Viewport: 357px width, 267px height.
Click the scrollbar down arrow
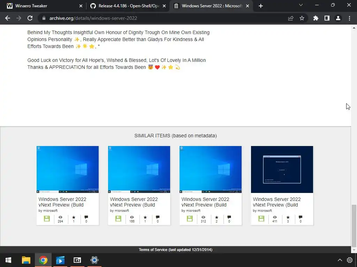354,250
